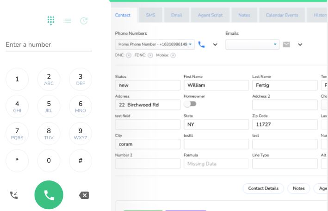Open the Agent Script tab
328x211 pixels.
click(x=210, y=15)
